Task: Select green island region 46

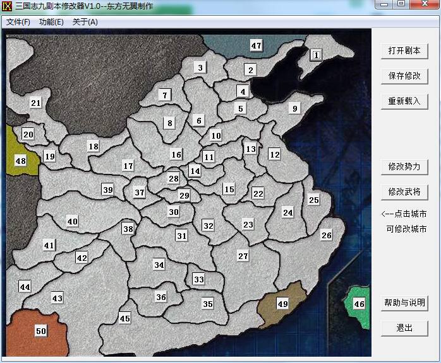Action: click(x=359, y=304)
